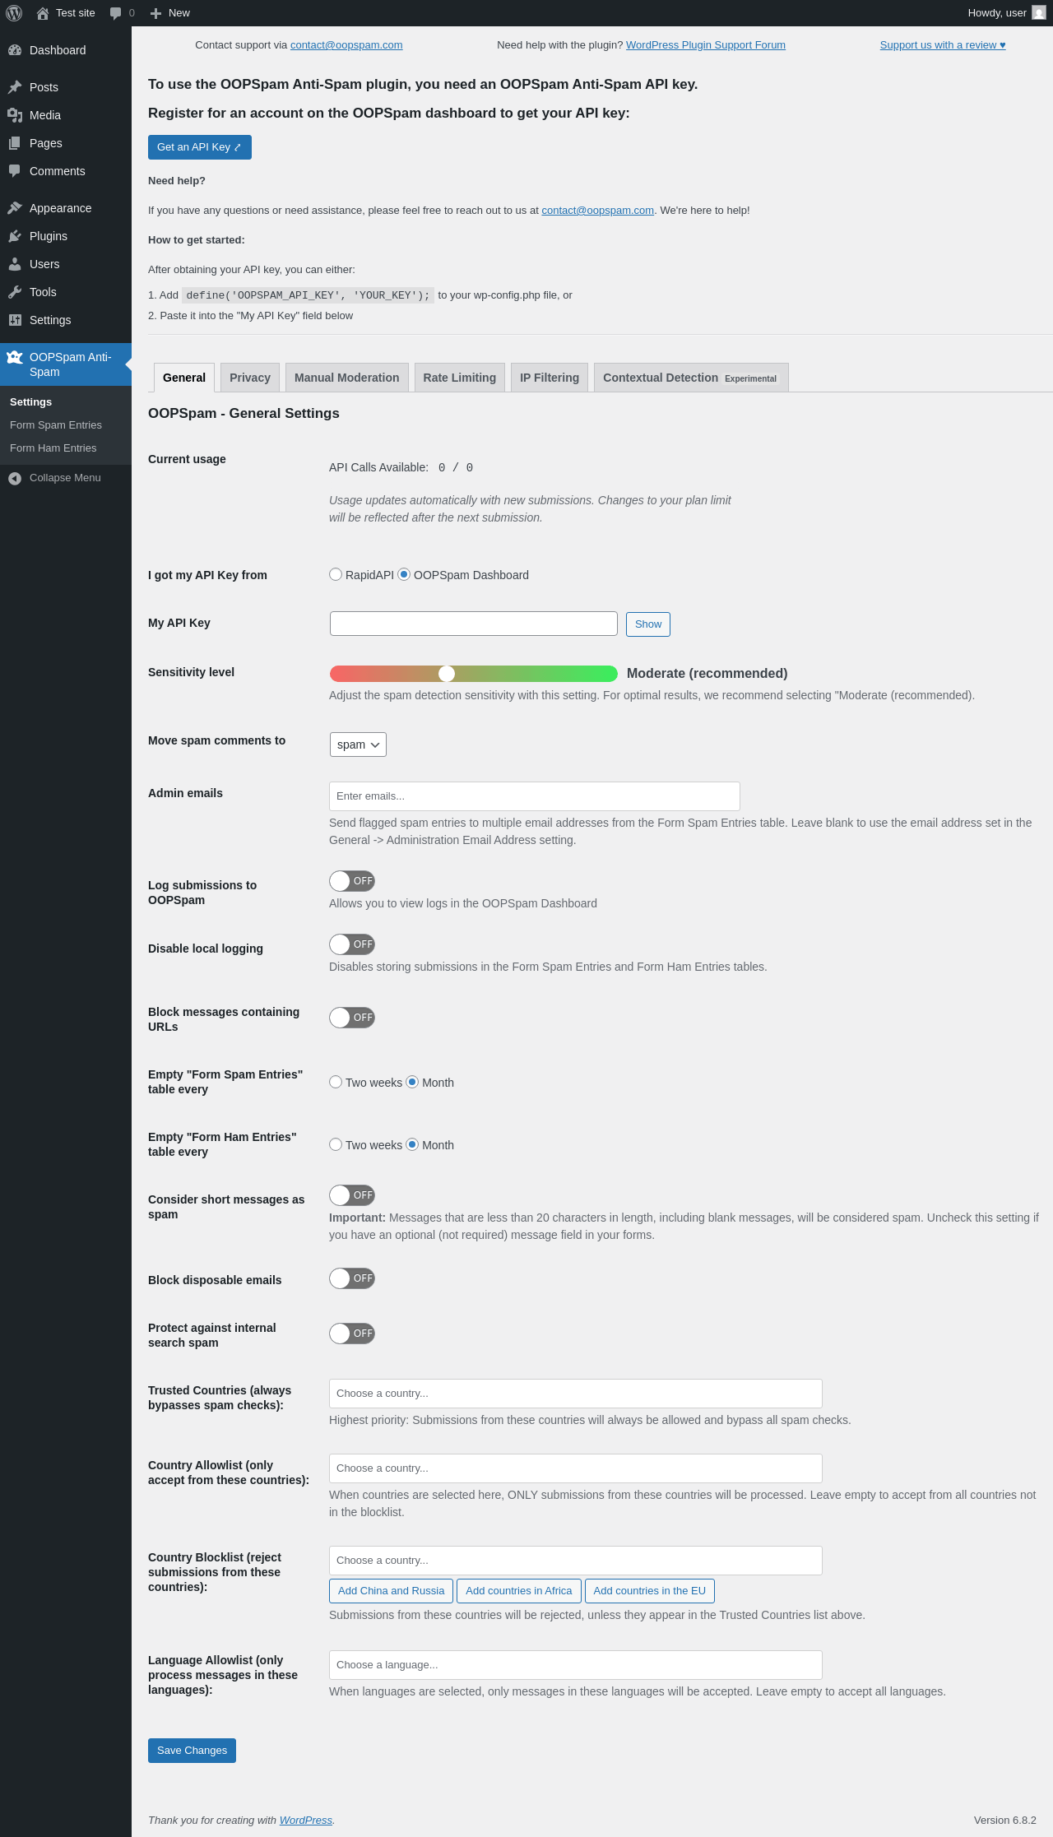The image size is (1053, 1837).
Task: Click the Dashboard gauge icon
Action: [15, 50]
